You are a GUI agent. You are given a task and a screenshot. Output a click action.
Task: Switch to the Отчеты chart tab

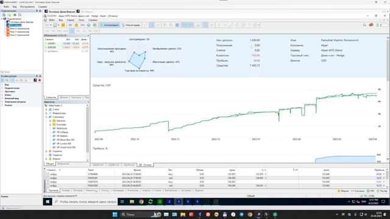coord(146,165)
